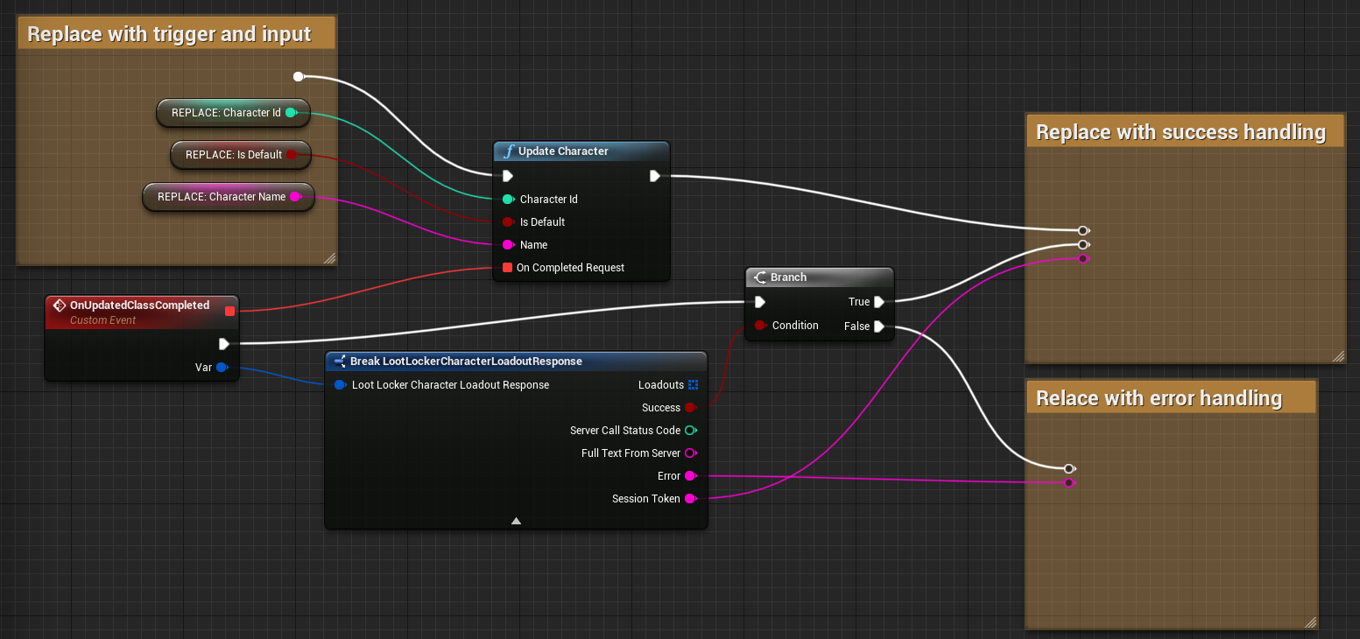Click the Branch False execution output pin
This screenshot has width=1360, height=639.
click(878, 327)
